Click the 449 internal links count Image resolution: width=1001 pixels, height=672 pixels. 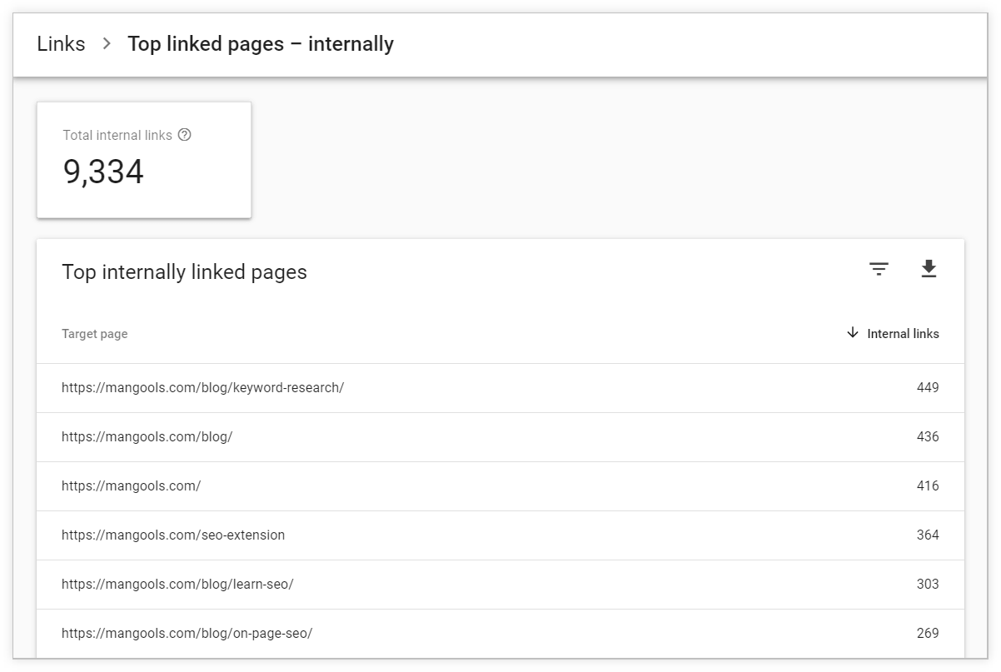[928, 387]
